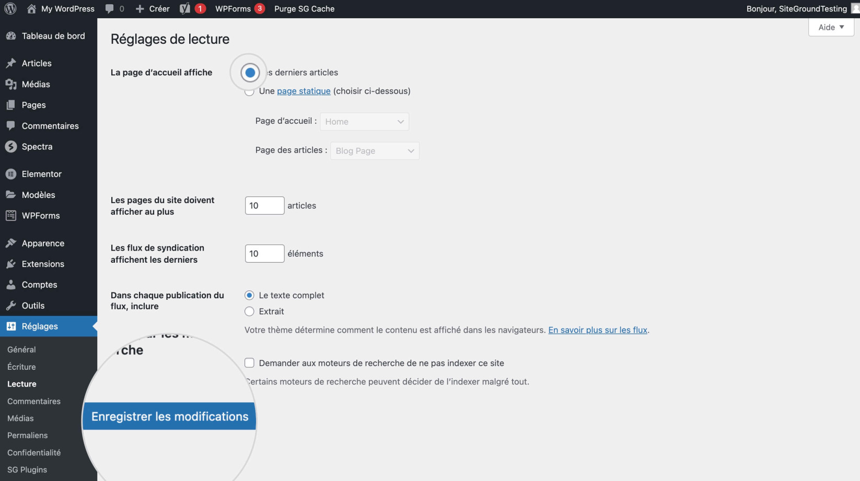The width and height of the screenshot is (860, 481).
Task: Open the Général settings submenu
Action: (x=21, y=349)
